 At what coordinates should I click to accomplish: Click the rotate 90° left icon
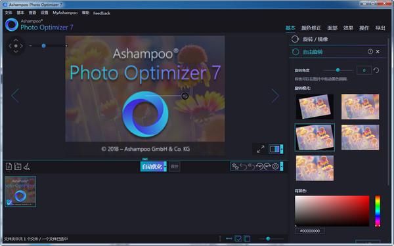[x=259, y=166]
